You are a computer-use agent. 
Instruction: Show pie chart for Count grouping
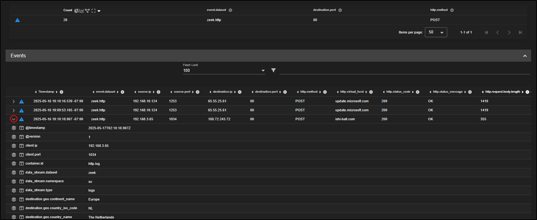pos(76,11)
